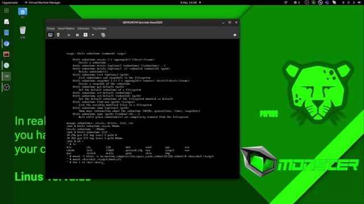Click the blue tray app icon

click(x=328, y=2)
